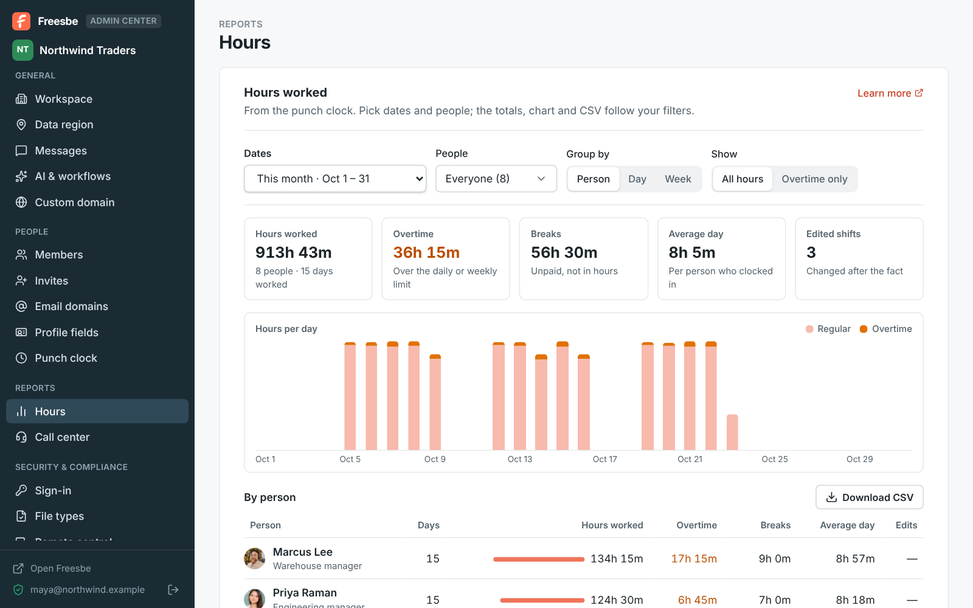Open the People dropdown Everyone (8)

click(496, 179)
